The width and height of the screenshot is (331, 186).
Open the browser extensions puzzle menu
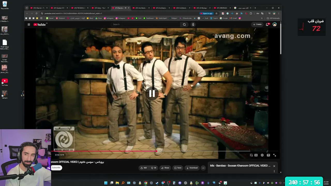click(251, 13)
